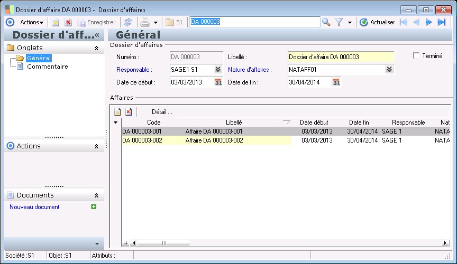Click the Libellé input field

pos(341,56)
